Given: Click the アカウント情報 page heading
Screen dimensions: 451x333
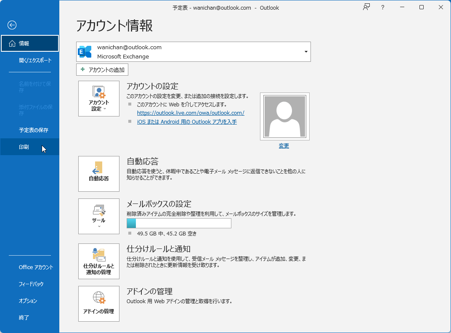Looking at the screenshot, I should tap(114, 26).
